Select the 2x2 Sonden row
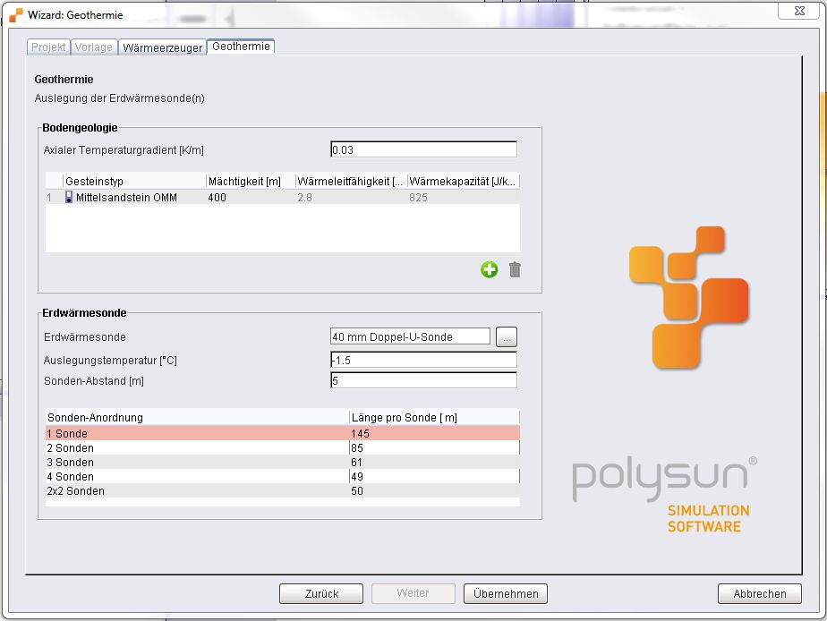The height and width of the screenshot is (621, 827). click(283, 490)
